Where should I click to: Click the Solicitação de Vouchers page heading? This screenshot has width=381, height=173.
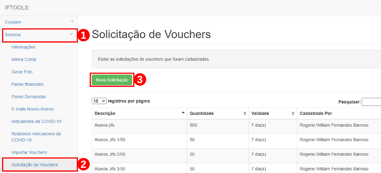tap(151, 35)
